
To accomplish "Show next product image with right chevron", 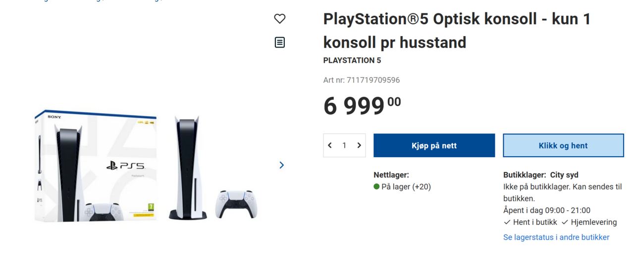I will coord(281,165).
